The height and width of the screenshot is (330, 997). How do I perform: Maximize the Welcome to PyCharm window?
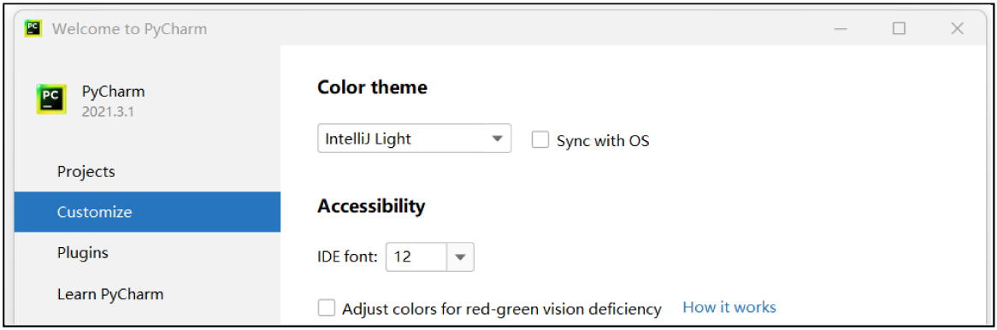(899, 28)
